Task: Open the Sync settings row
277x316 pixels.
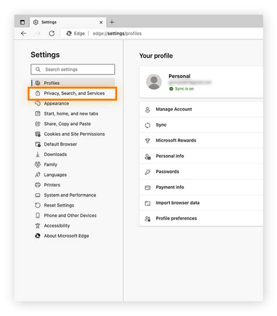Action: tap(201, 125)
